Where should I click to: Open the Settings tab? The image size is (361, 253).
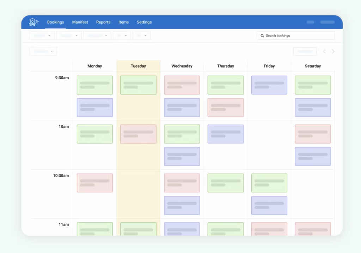(x=144, y=22)
